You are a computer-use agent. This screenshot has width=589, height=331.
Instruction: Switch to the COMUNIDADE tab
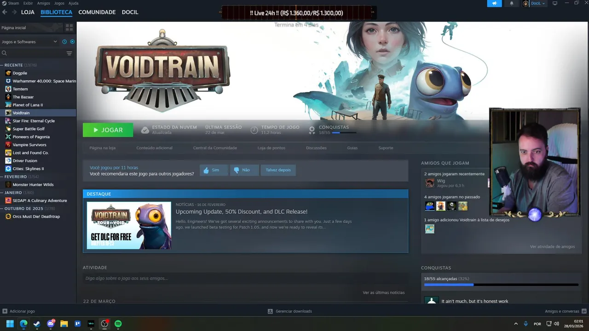[97, 12]
